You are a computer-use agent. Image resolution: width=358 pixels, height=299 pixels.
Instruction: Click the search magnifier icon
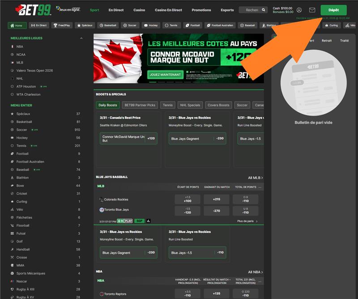click(264, 10)
